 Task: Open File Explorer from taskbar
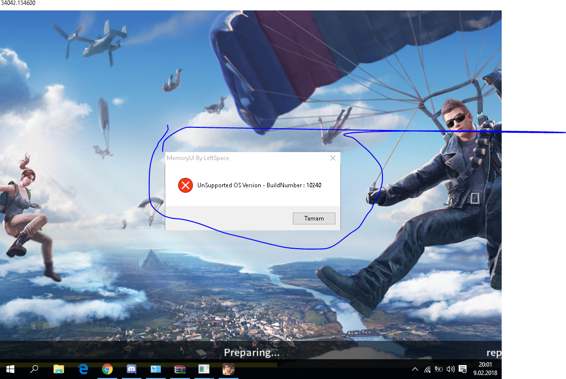pos(58,369)
